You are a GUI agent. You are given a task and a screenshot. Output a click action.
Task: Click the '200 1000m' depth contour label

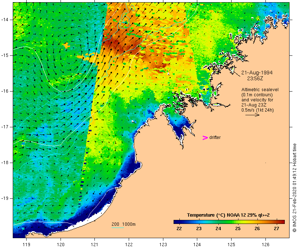point(124,224)
